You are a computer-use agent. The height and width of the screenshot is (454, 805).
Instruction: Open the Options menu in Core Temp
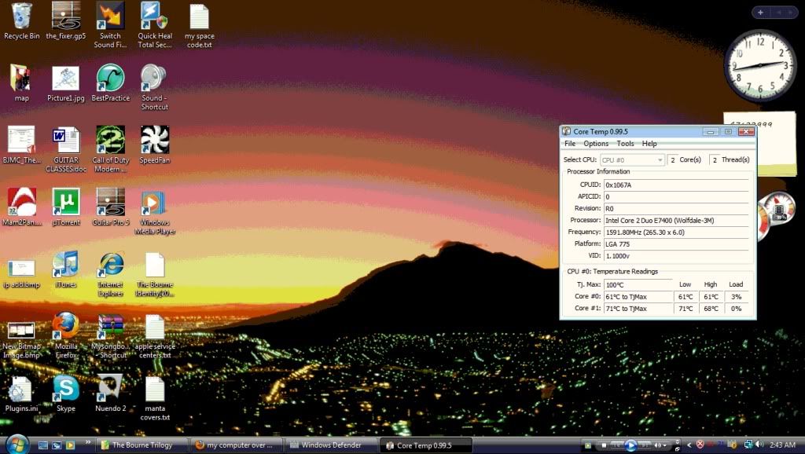click(x=595, y=144)
